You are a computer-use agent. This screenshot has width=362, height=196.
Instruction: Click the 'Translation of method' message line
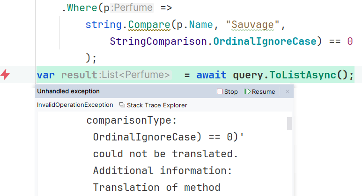(157, 188)
